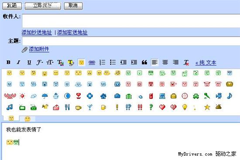Insert the red mobile phone emoticon
Image resolution: width=240 pixels, height=160 pixels.
151,96
